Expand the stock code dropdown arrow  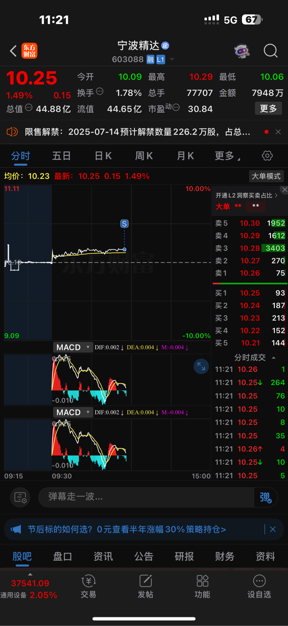(172, 59)
